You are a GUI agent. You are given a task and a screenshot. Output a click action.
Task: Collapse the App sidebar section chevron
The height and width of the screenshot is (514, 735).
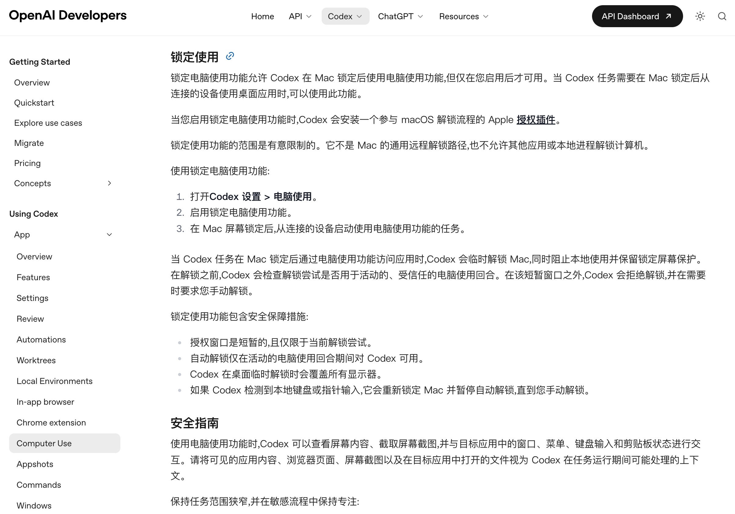[x=109, y=235]
